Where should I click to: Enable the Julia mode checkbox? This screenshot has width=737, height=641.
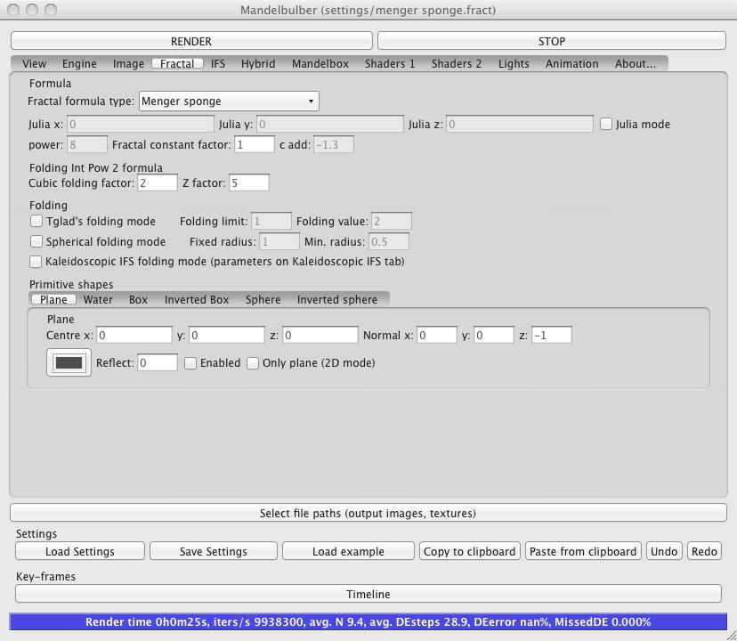tap(606, 125)
